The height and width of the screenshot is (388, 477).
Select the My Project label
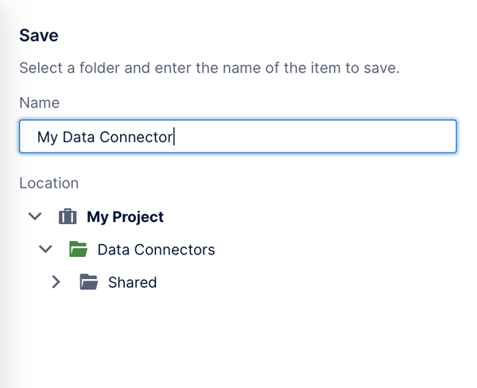(125, 217)
